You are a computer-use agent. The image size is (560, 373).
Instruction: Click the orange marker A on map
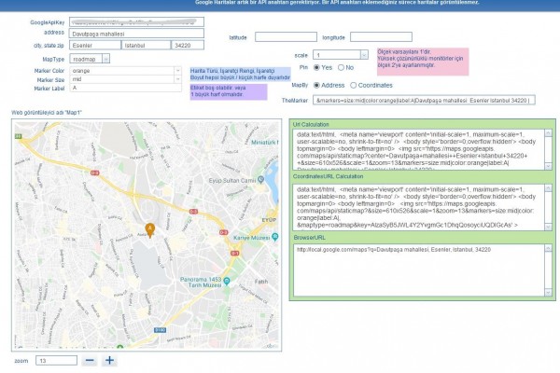[x=150, y=228]
